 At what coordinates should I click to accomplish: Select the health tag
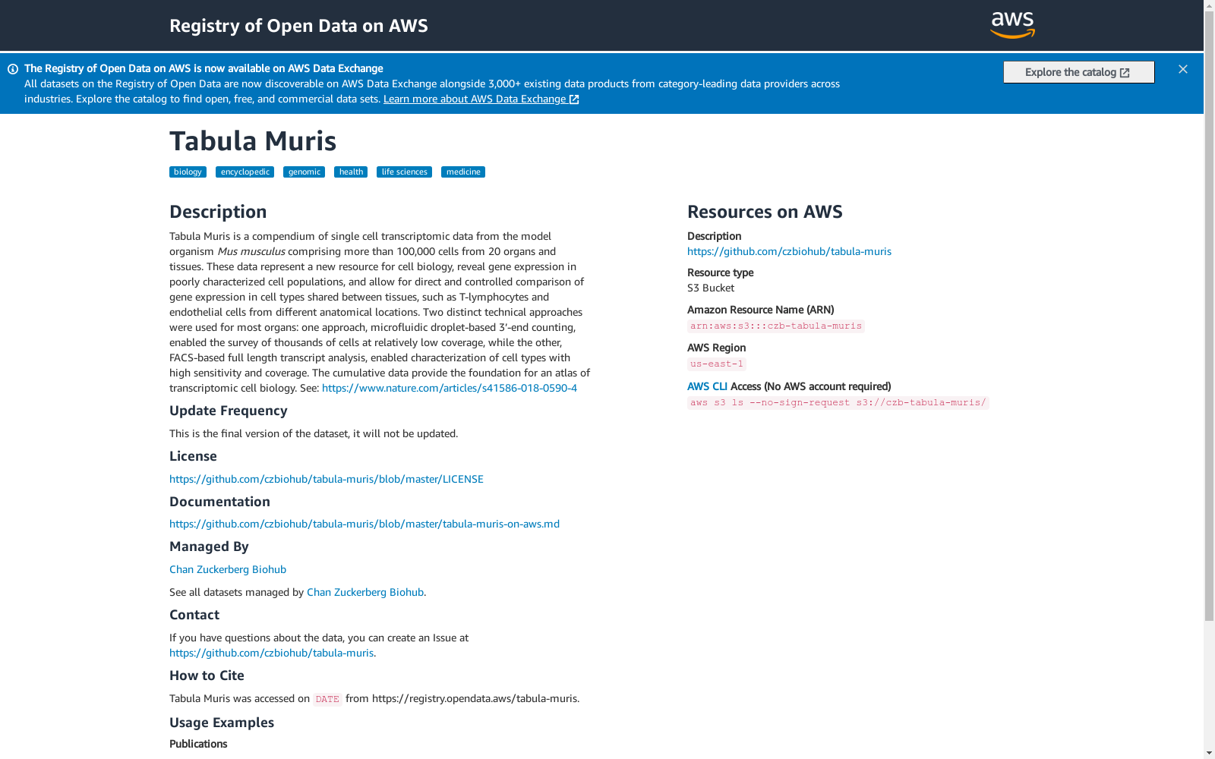point(351,172)
